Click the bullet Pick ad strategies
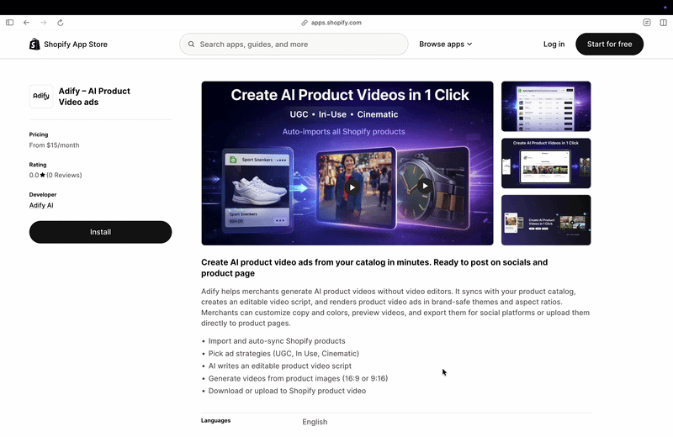The height and width of the screenshot is (437, 673). [284, 353]
